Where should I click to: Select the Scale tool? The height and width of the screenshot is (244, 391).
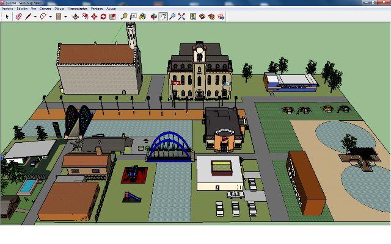112,16
